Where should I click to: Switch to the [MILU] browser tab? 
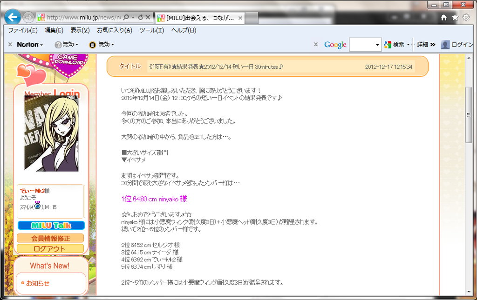tap(199, 18)
